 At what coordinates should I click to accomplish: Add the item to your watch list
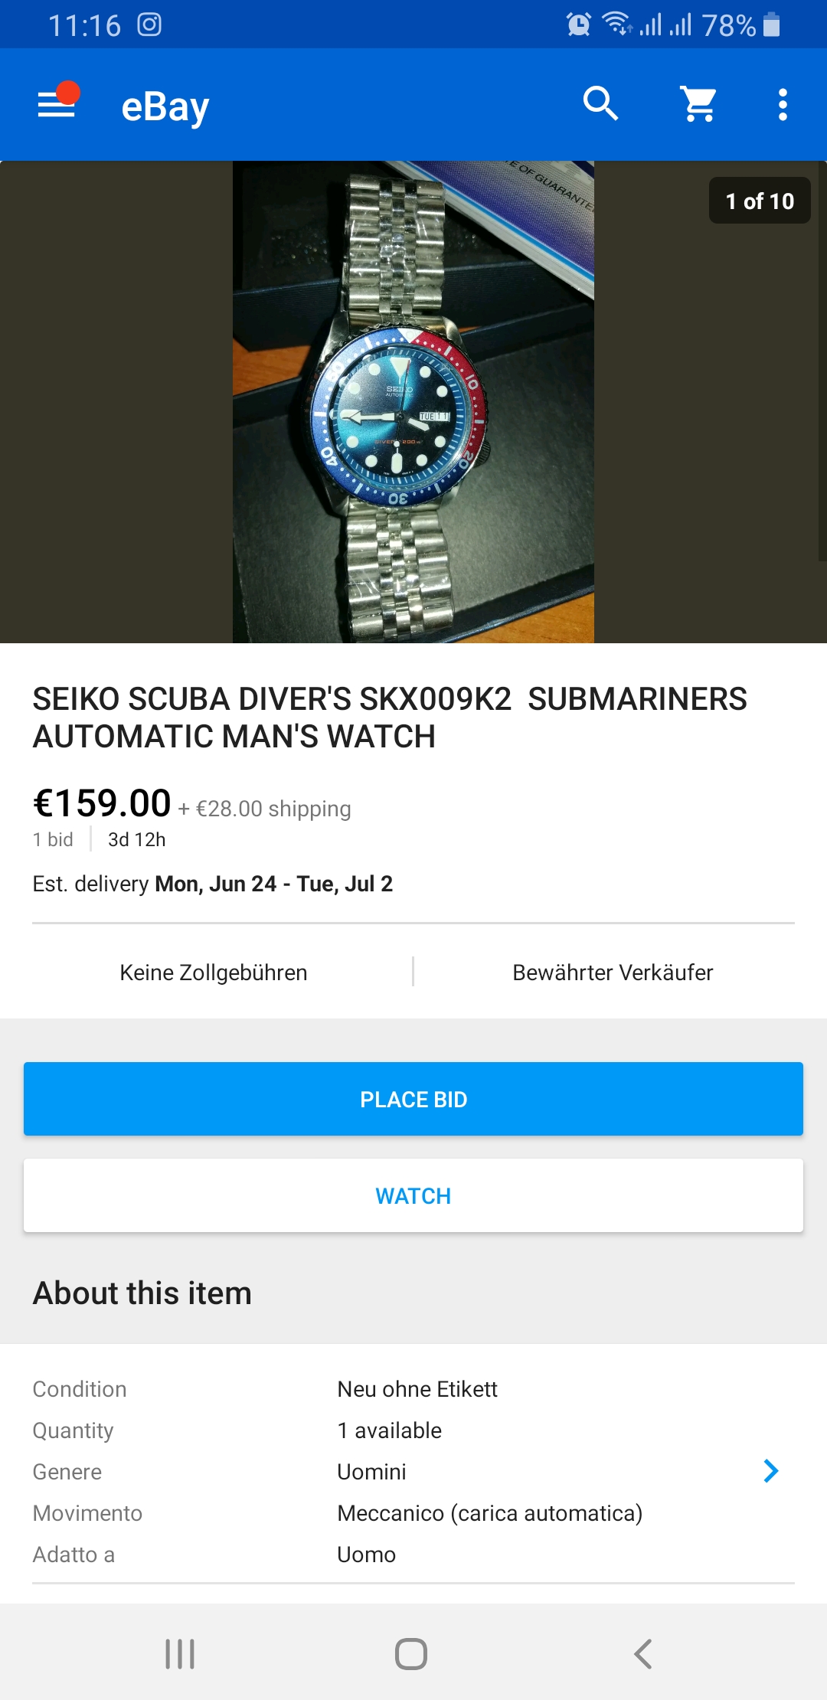pyautogui.click(x=413, y=1195)
